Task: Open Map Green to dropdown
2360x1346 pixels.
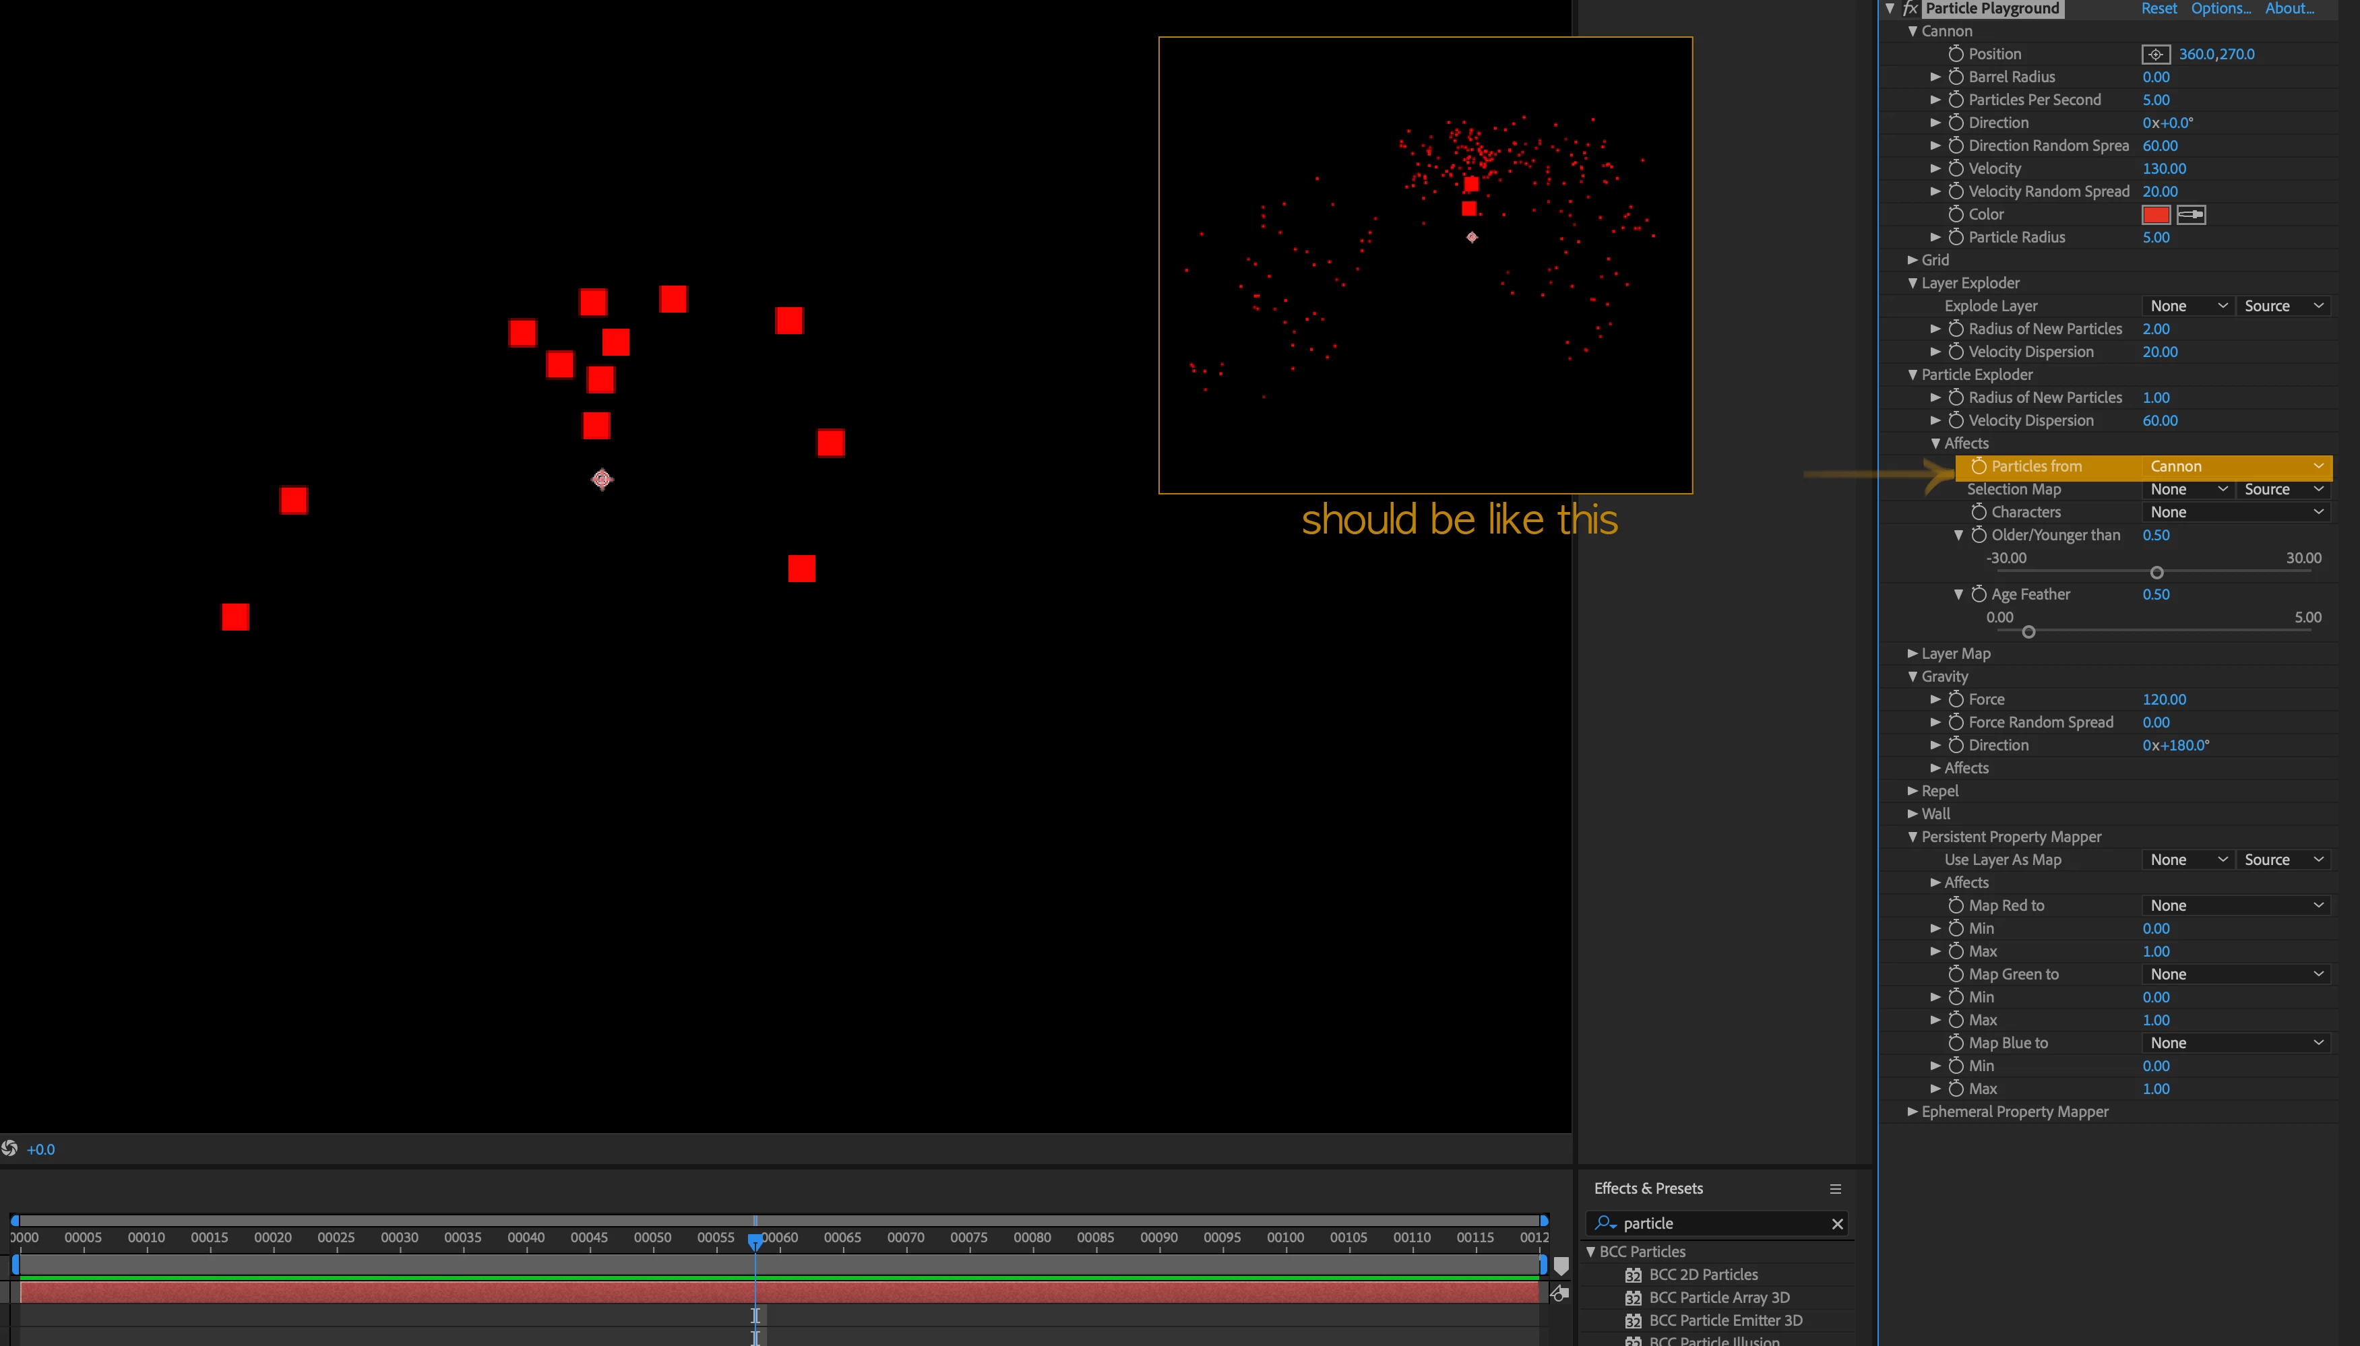Action: (2236, 974)
